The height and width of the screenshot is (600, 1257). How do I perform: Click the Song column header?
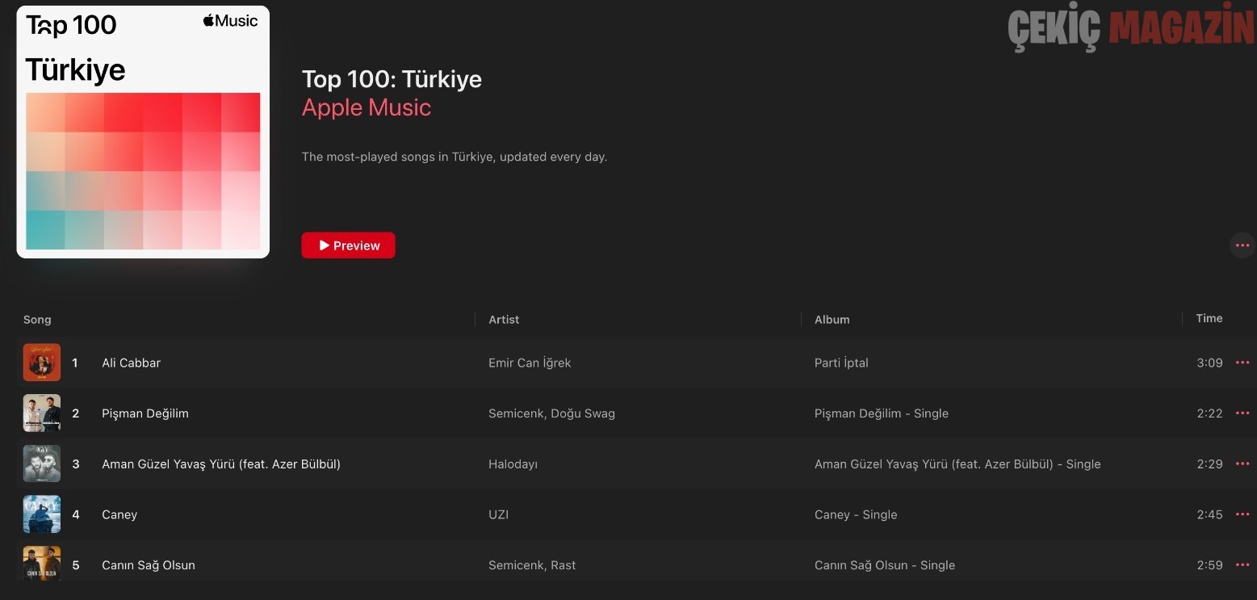click(x=37, y=320)
